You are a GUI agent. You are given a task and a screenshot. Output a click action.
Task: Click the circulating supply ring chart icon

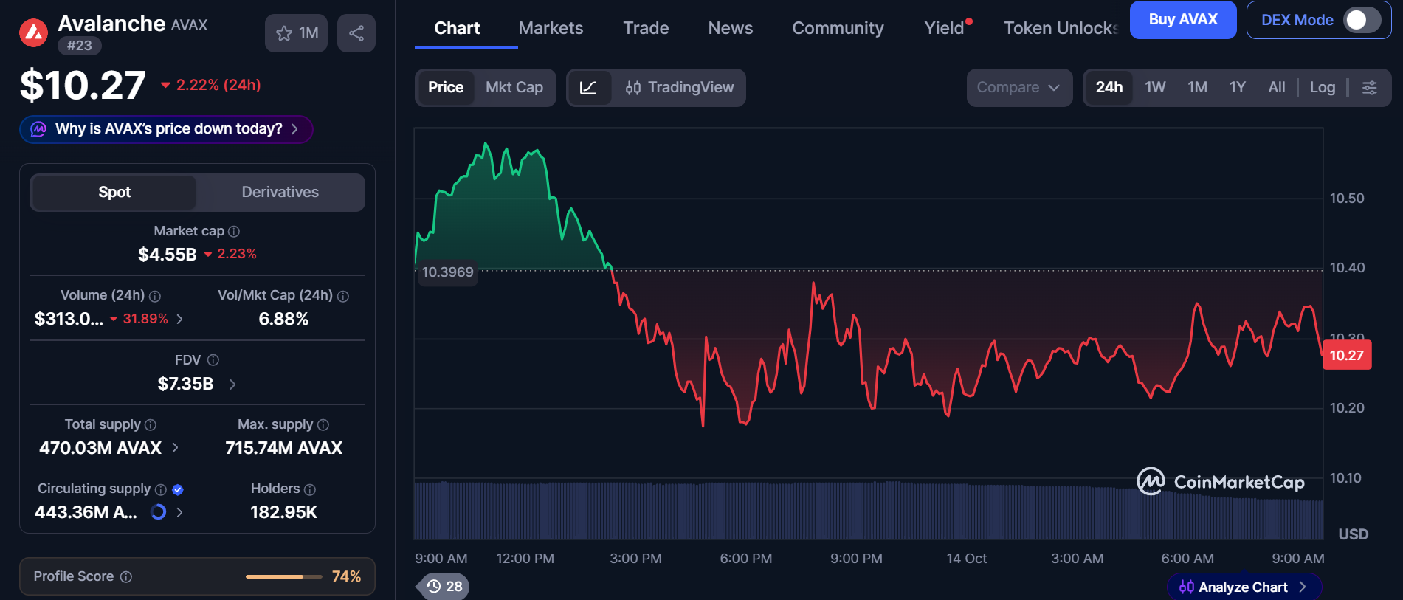pyautogui.click(x=158, y=512)
